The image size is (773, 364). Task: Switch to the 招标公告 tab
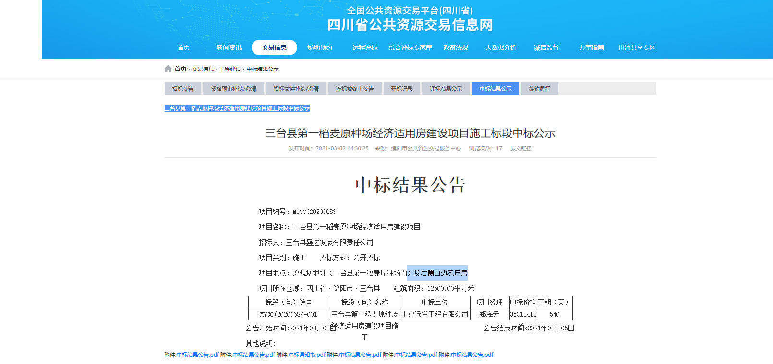(183, 89)
